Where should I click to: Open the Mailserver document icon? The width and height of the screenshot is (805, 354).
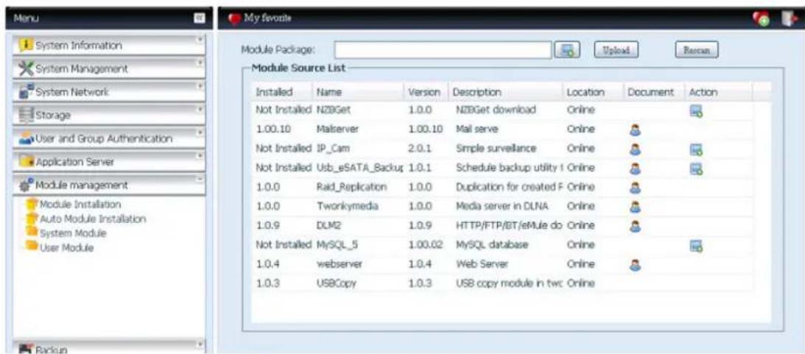(x=635, y=130)
